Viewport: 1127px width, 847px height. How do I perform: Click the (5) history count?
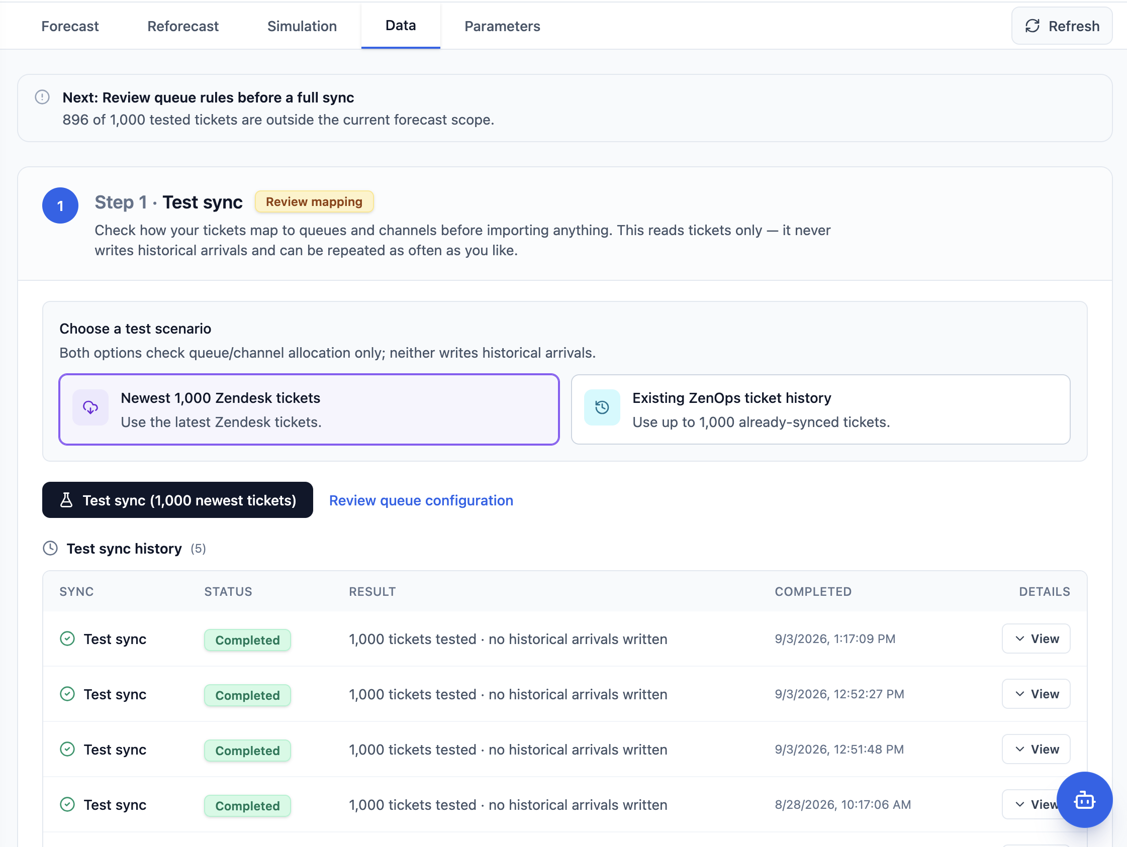point(198,549)
